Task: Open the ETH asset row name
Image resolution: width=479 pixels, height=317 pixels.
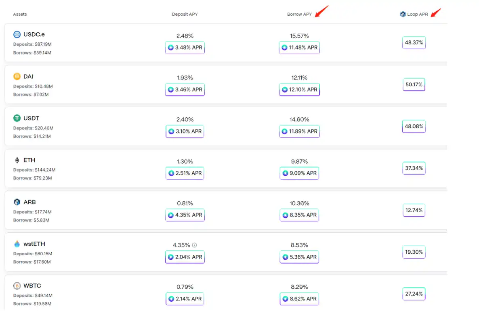Action: [29, 160]
